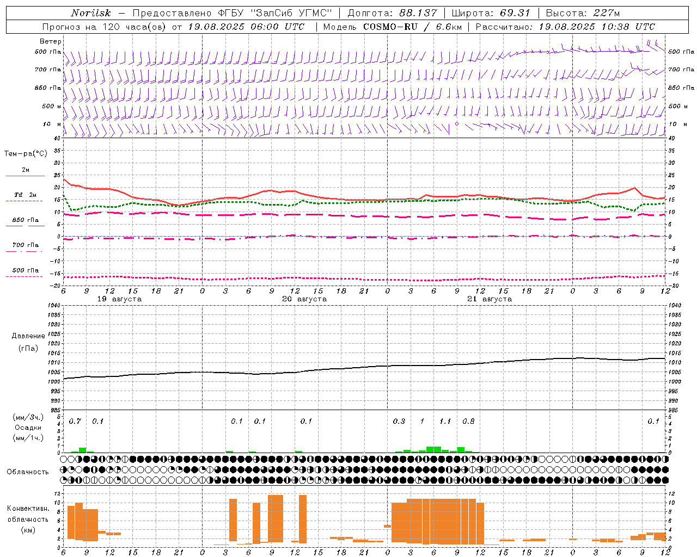Image resolution: width=697 pixels, height=557 pixels.
Task: Click the "Конвективн." convective cloud label
Action: (x=28, y=509)
